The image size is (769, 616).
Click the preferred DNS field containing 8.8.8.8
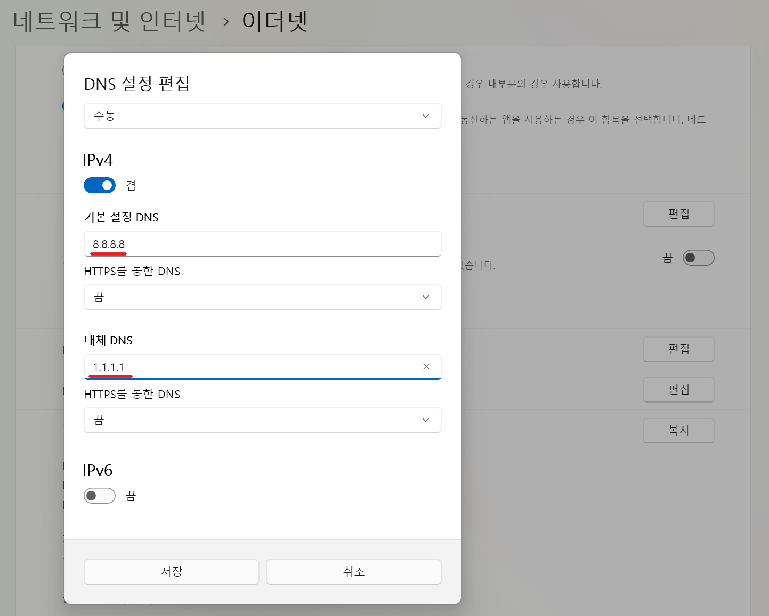pyautogui.click(x=263, y=244)
